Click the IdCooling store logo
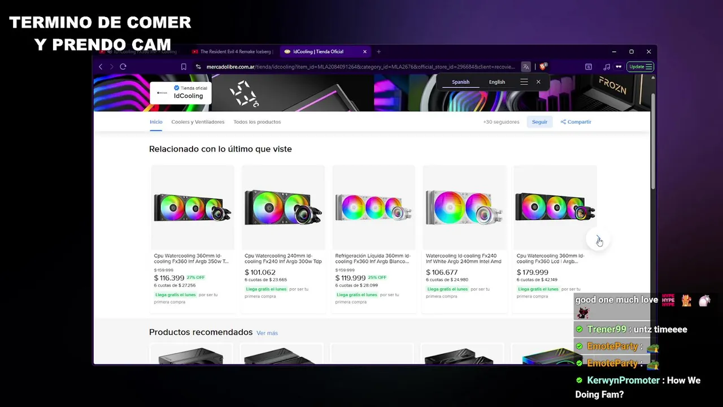Image resolution: width=723 pixels, height=407 pixels. click(x=162, y=93)
